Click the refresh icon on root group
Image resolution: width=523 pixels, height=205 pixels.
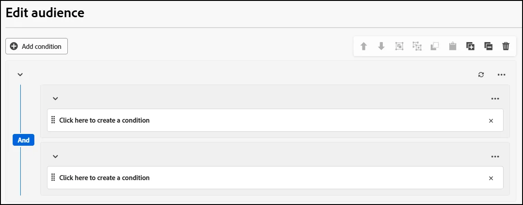pyautogui.click(x=481, y=75)
